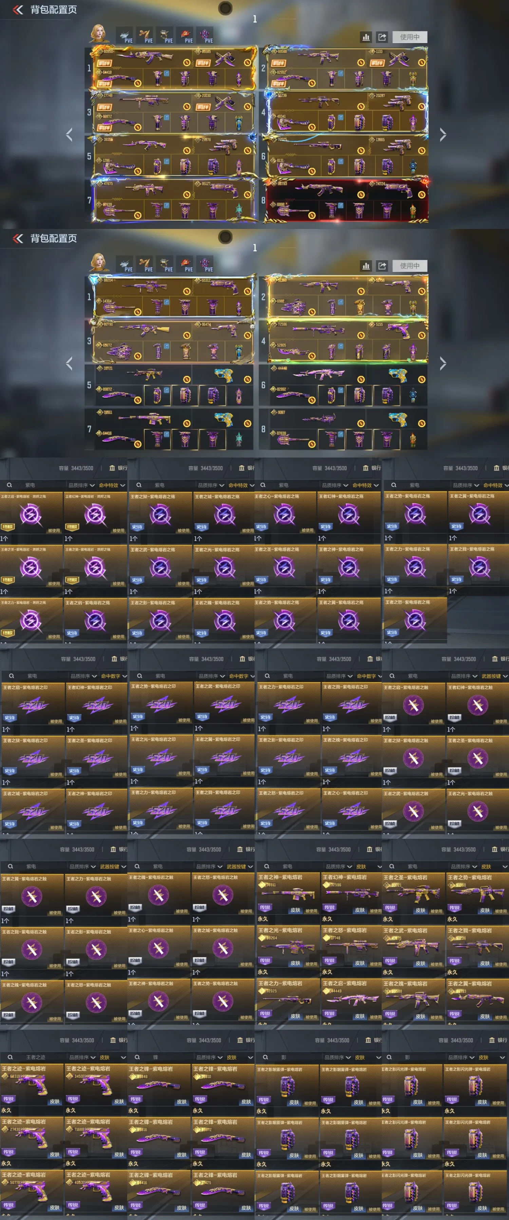Select 王者幻神-紫电熔岩之触 weapon key icon
The width and height of the screenshot is (509, 1220).
(x=477, y=705)
